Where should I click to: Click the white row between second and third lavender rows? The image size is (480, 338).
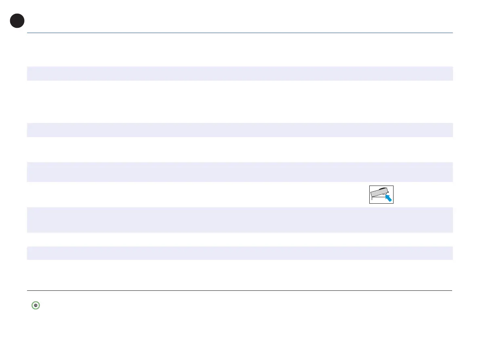(240, 149)
